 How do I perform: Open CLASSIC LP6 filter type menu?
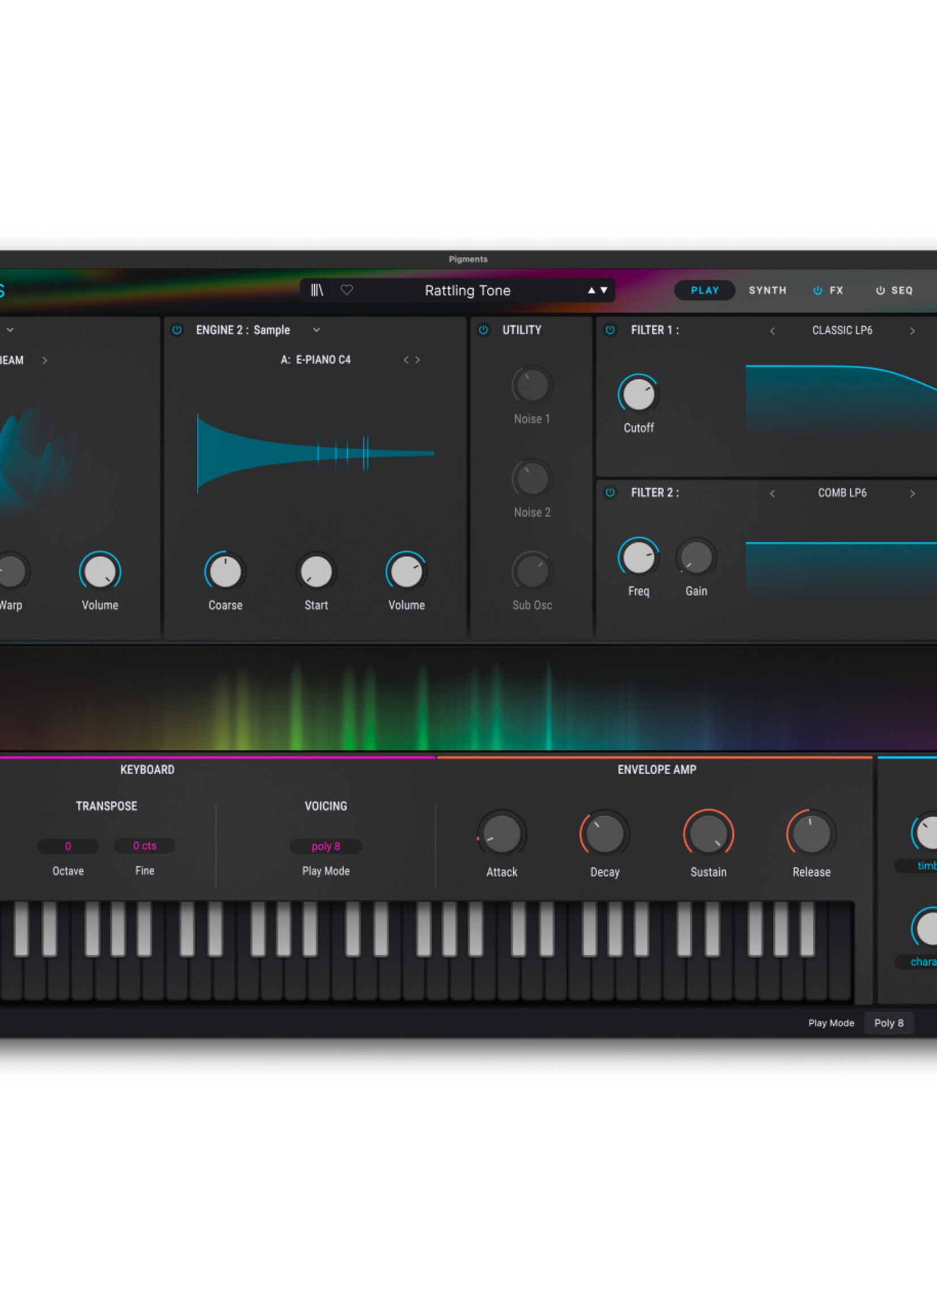point(842,331)
